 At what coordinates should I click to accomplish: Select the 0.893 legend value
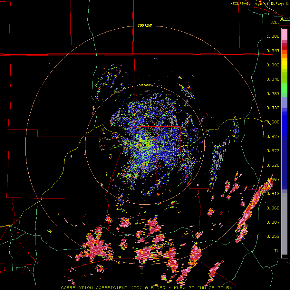273,65
